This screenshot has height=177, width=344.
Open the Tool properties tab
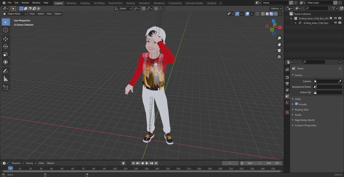point(287,70)
